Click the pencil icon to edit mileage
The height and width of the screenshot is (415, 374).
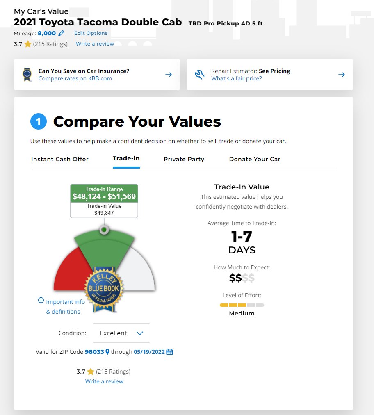[61, 33]
